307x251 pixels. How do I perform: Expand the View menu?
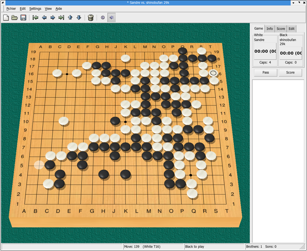(x=48, y=9)
